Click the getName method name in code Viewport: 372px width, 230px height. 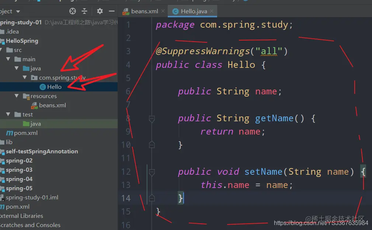point(274,118)
